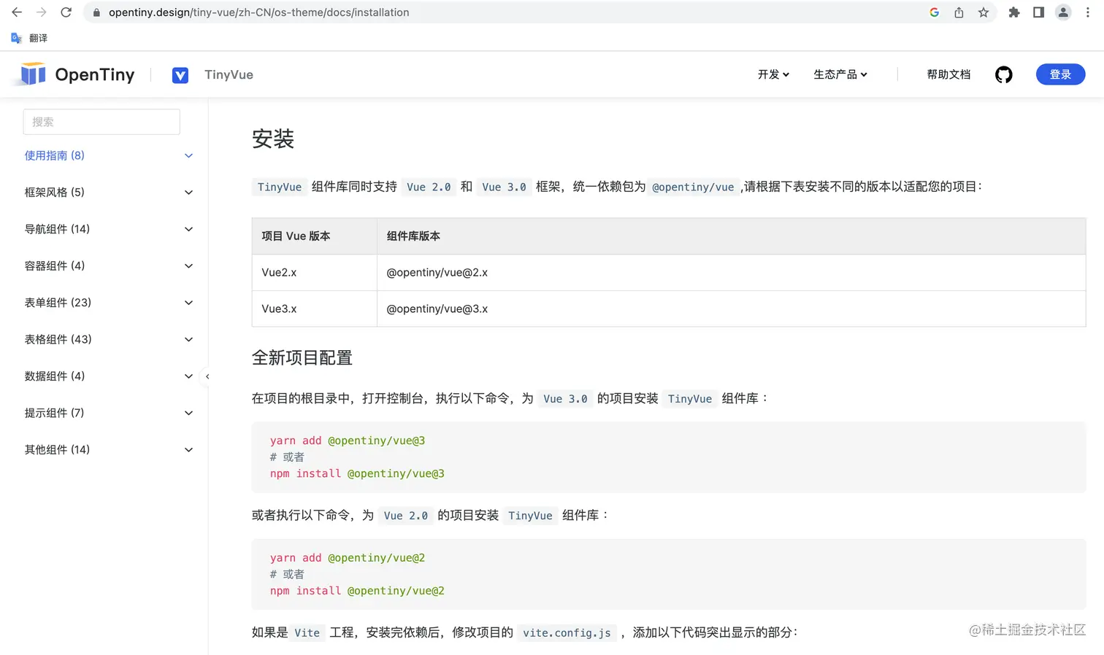Click the browser address bar URL
Image resolution: width=1104 pixels, height=655 pixels.
pos(258,12)
